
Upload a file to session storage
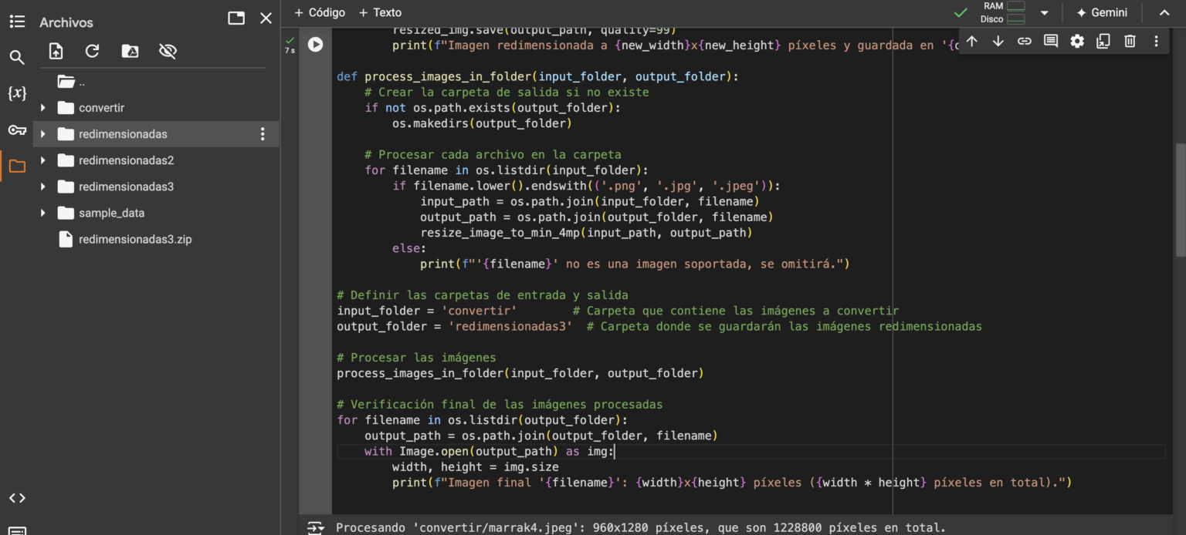pos(55,51)
